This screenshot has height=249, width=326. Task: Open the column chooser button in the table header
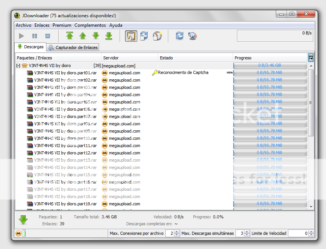click(x=311, y=57)
